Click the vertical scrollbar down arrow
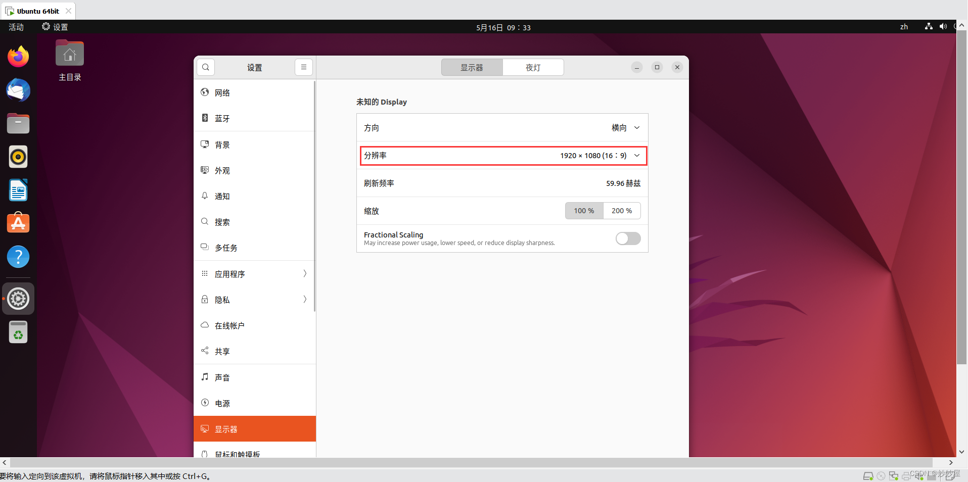968x482 pixels. [961, 452]
